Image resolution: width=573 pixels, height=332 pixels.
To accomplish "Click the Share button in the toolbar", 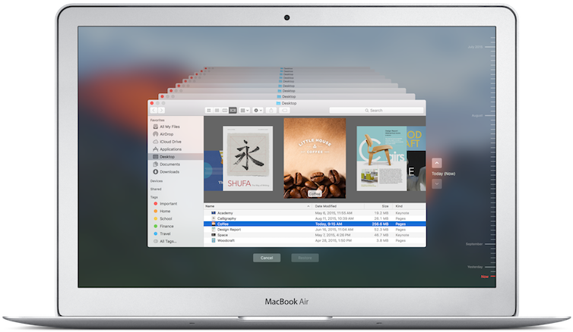I will point(271,110).
